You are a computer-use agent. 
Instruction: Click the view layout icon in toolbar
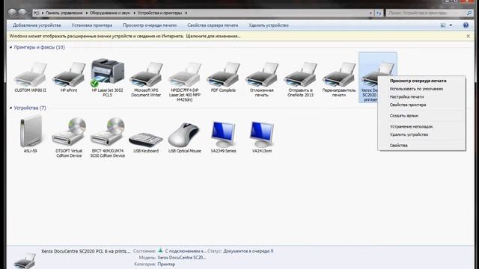coord(443,25)
